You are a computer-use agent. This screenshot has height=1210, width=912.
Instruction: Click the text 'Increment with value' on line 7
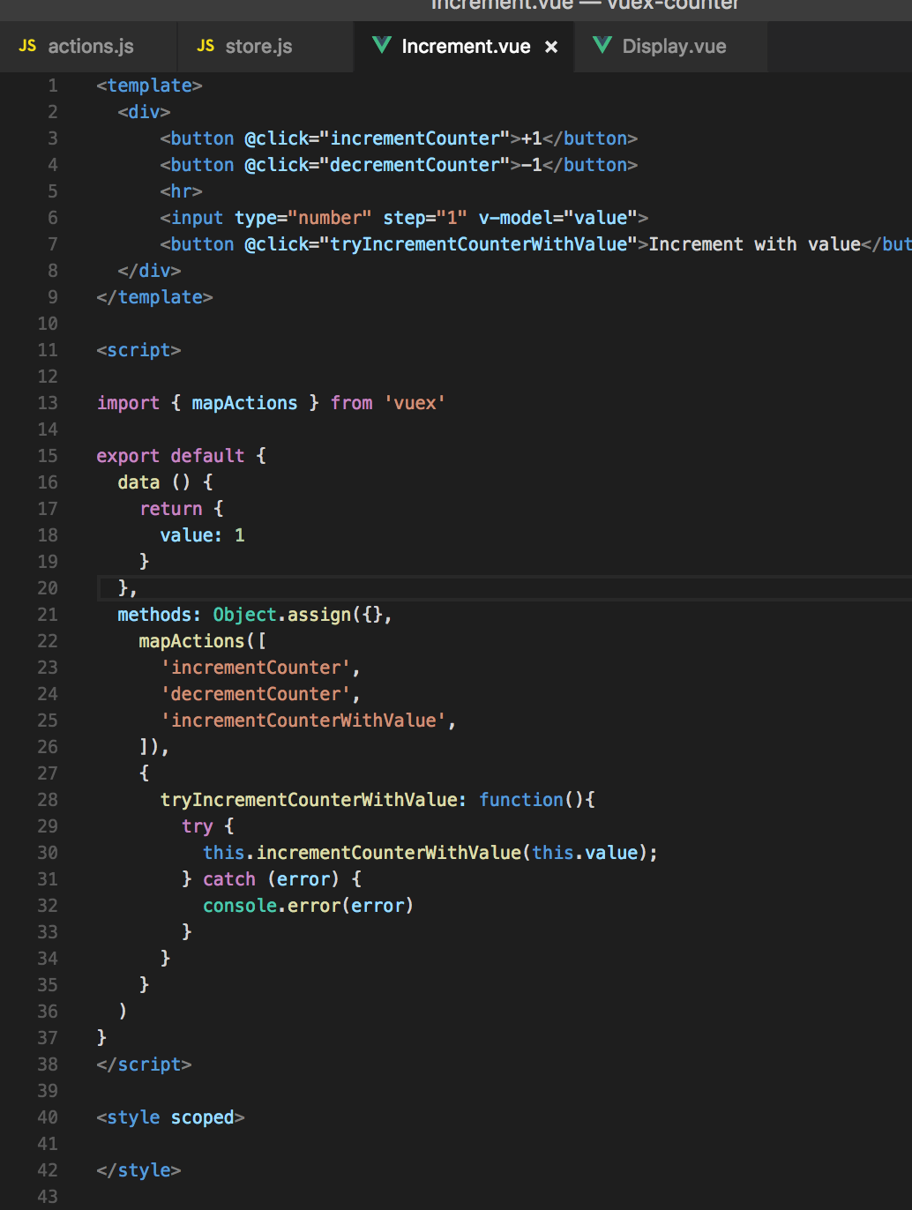pos(755,244)
